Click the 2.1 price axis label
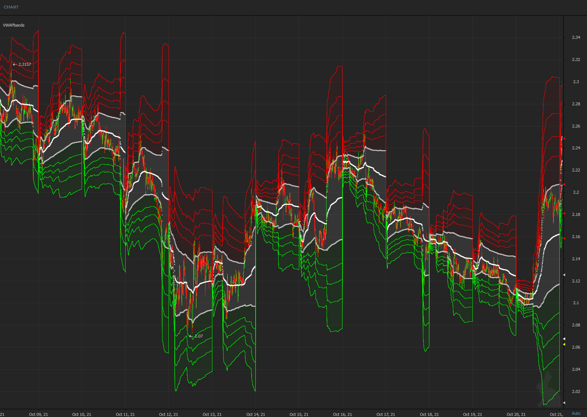This screenshot has height=417, width=587. click(576, 303)
